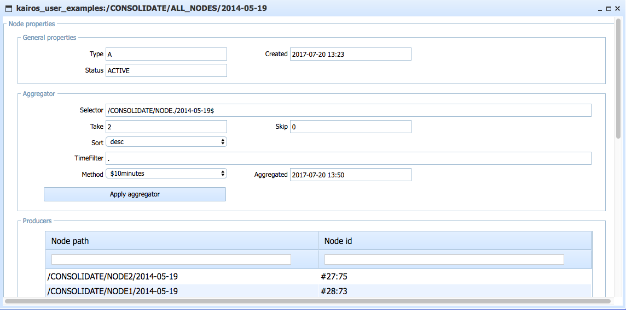Viewport: 626px width, 310px height.
Task: Open the Method dropdown showing $10minutes
Action: coord(166,173)
